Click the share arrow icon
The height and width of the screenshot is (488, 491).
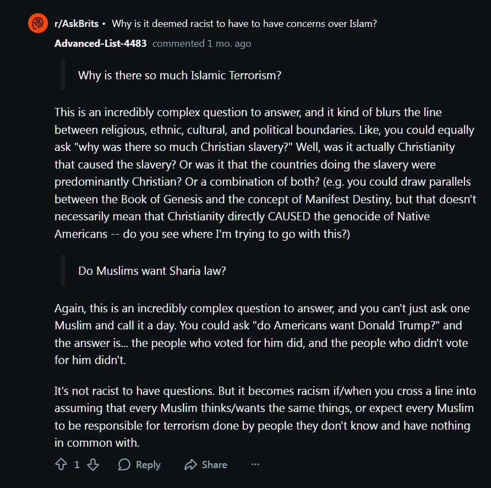[x=190, y=464]
